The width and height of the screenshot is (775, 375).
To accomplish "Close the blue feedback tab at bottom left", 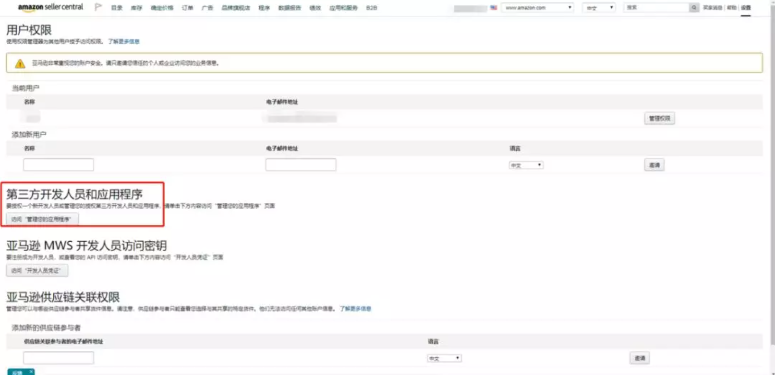I will click(x=31, y=371).
